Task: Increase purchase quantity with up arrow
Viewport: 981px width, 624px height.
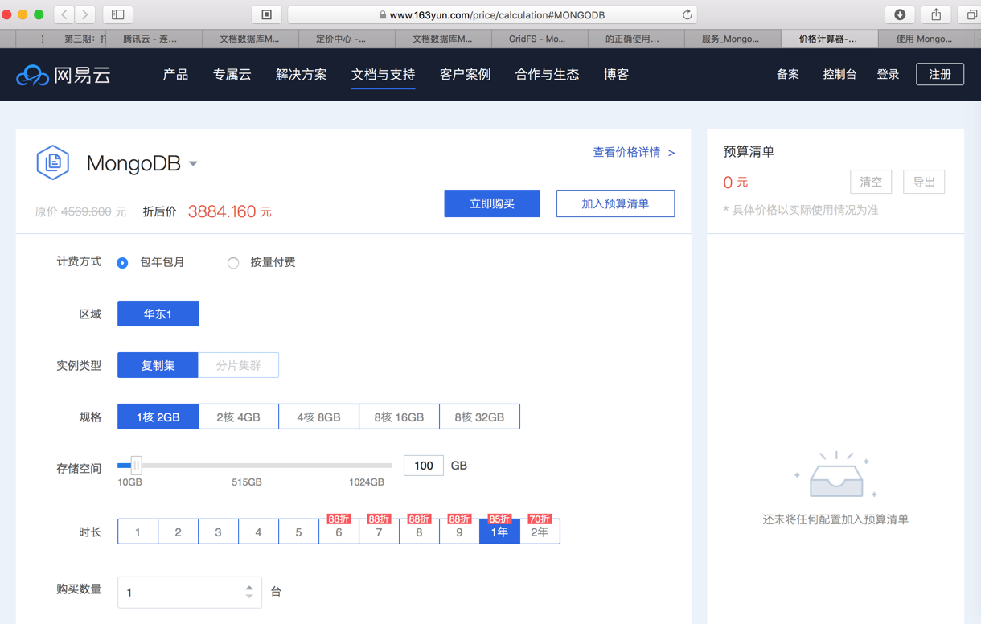Action: [249, 587]
